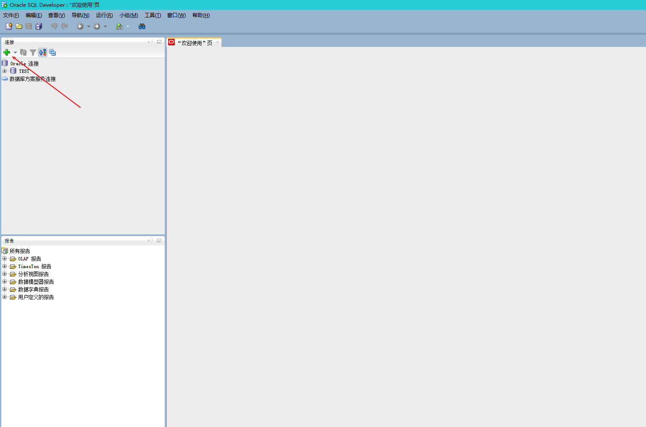Close the "欢迎使用" 页 tab
Image resolution: width=646 pixels, height=427 pixels.
(x=218, y=42)
